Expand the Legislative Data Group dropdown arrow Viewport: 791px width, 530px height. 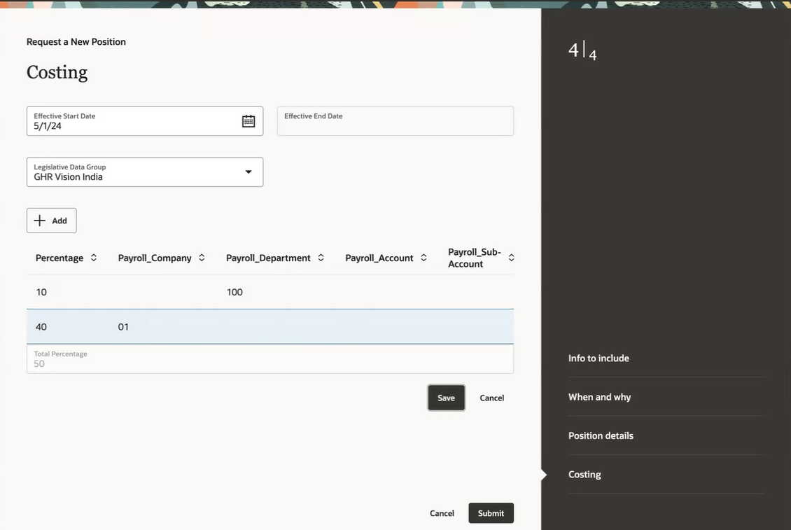248,172
